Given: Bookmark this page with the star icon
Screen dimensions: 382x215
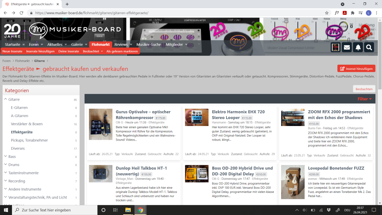Looking at the screenshot, I should point(327,13).
